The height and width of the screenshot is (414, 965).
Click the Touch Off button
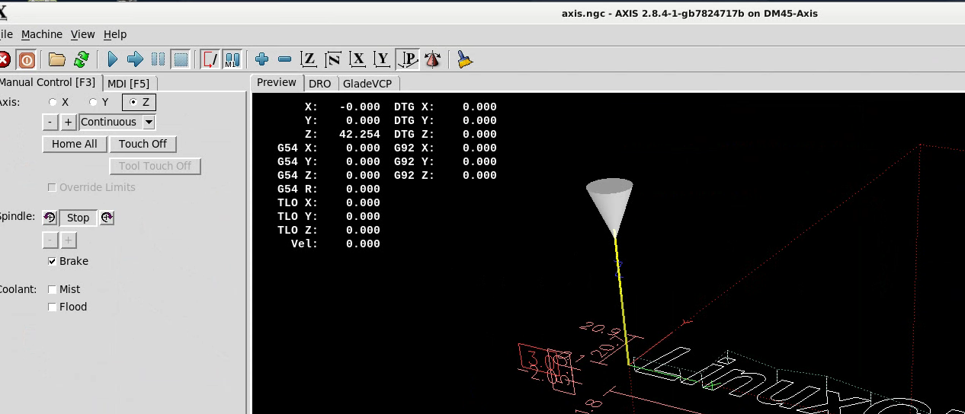(143, 144)
